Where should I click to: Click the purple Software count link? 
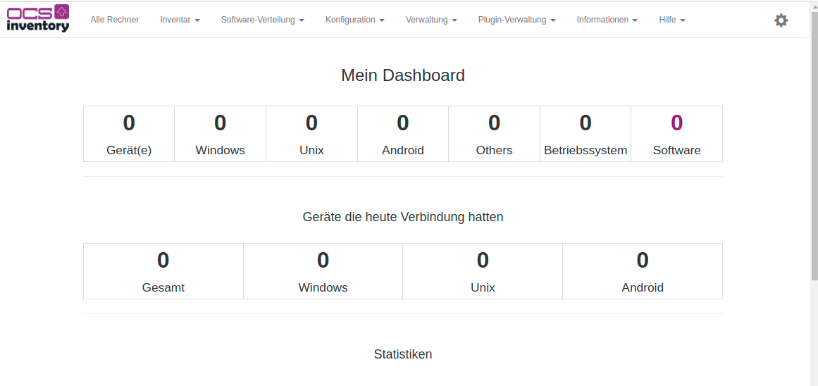pos(676,123)
